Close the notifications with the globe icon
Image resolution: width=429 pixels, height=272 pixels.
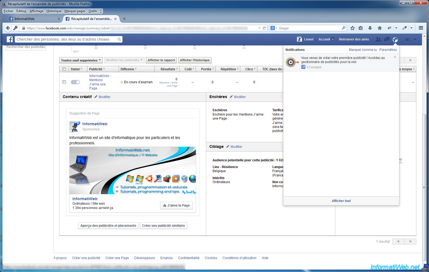[395, 40]
